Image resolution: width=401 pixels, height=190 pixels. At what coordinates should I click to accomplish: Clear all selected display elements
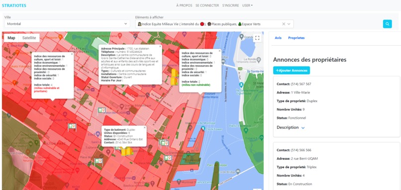click(x=284, y=24)
